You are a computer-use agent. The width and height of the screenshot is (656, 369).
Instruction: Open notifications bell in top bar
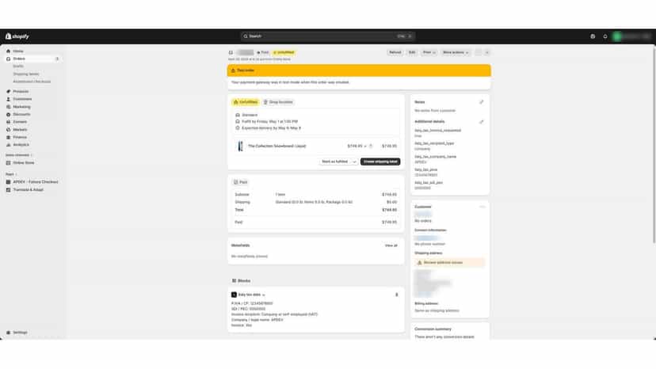[x=605, y=36]
